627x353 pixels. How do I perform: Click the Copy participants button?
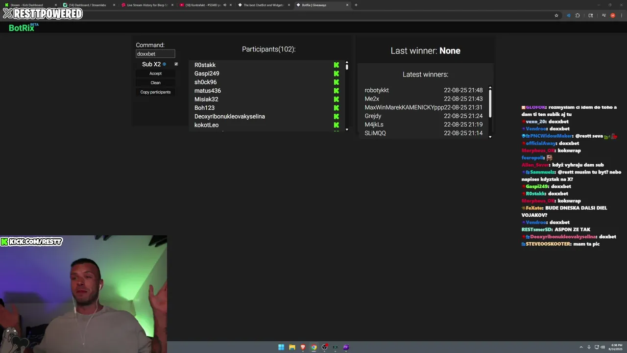tap(155, 92)
